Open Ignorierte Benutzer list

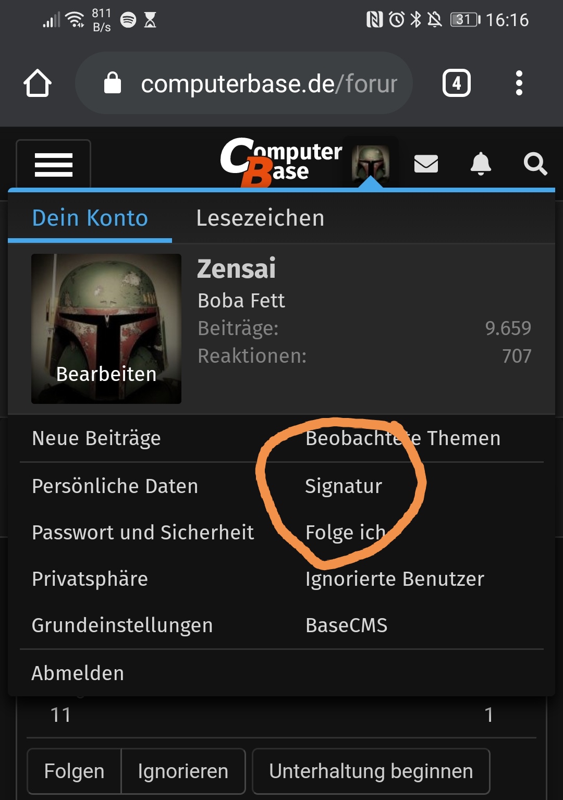click(395, 579)
